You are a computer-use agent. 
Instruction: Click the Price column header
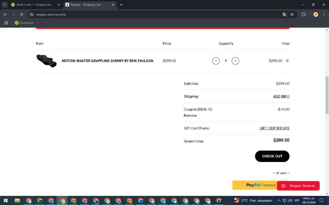(167, 44)
